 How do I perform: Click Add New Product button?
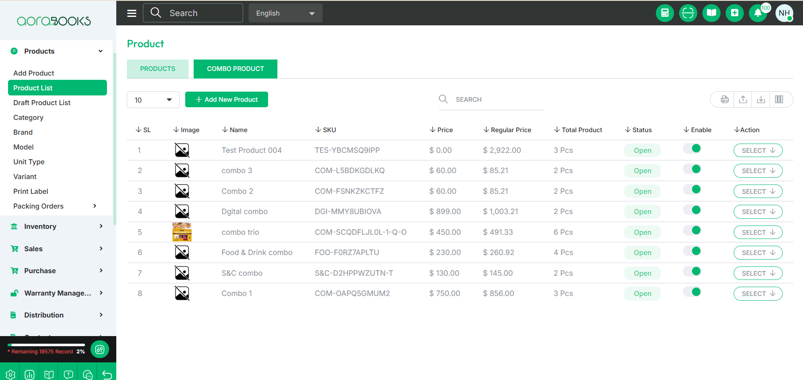click(227, 100)
